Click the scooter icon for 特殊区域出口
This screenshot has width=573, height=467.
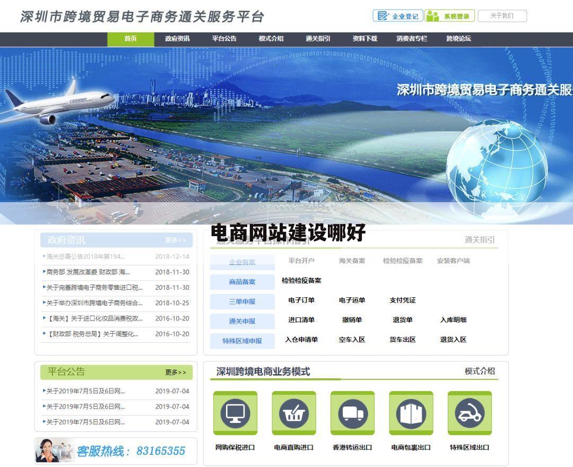coord(470,414)
